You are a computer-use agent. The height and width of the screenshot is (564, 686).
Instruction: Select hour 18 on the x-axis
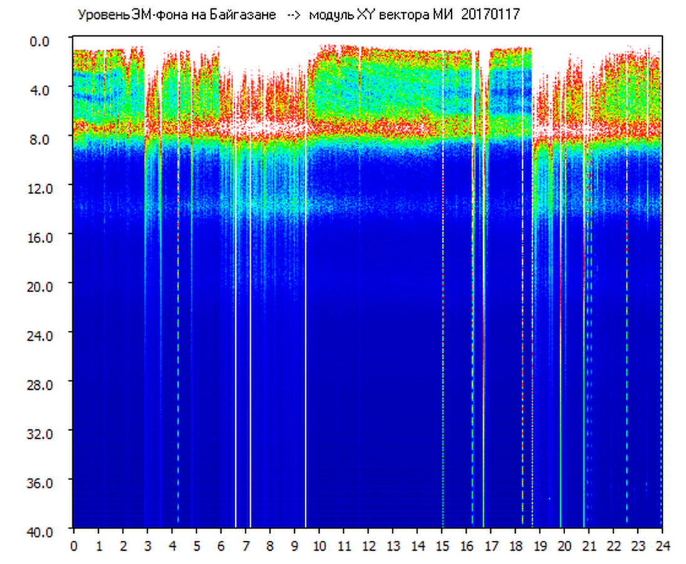(x=515, y=545)
